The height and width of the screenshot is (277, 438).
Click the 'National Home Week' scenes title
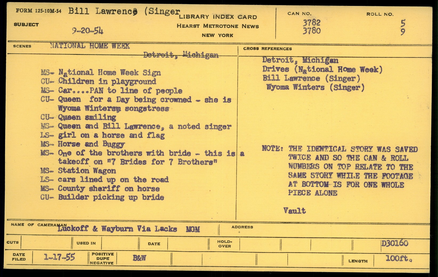90,46
